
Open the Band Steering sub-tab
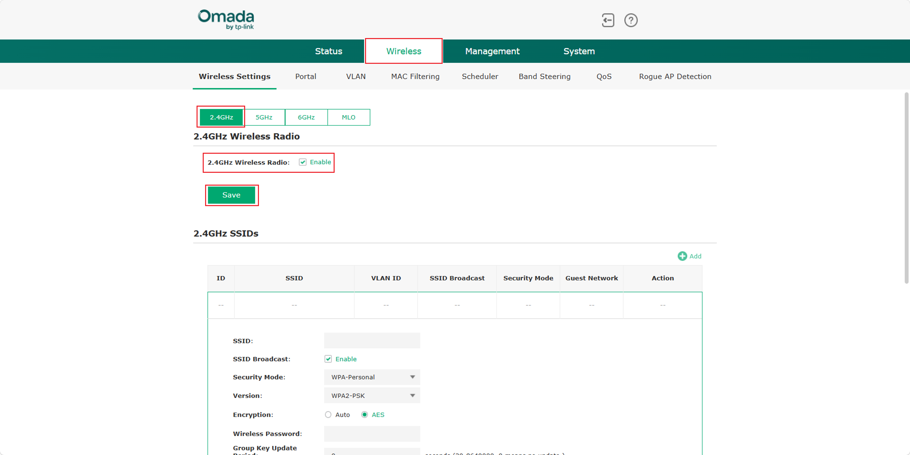[544, 76]
